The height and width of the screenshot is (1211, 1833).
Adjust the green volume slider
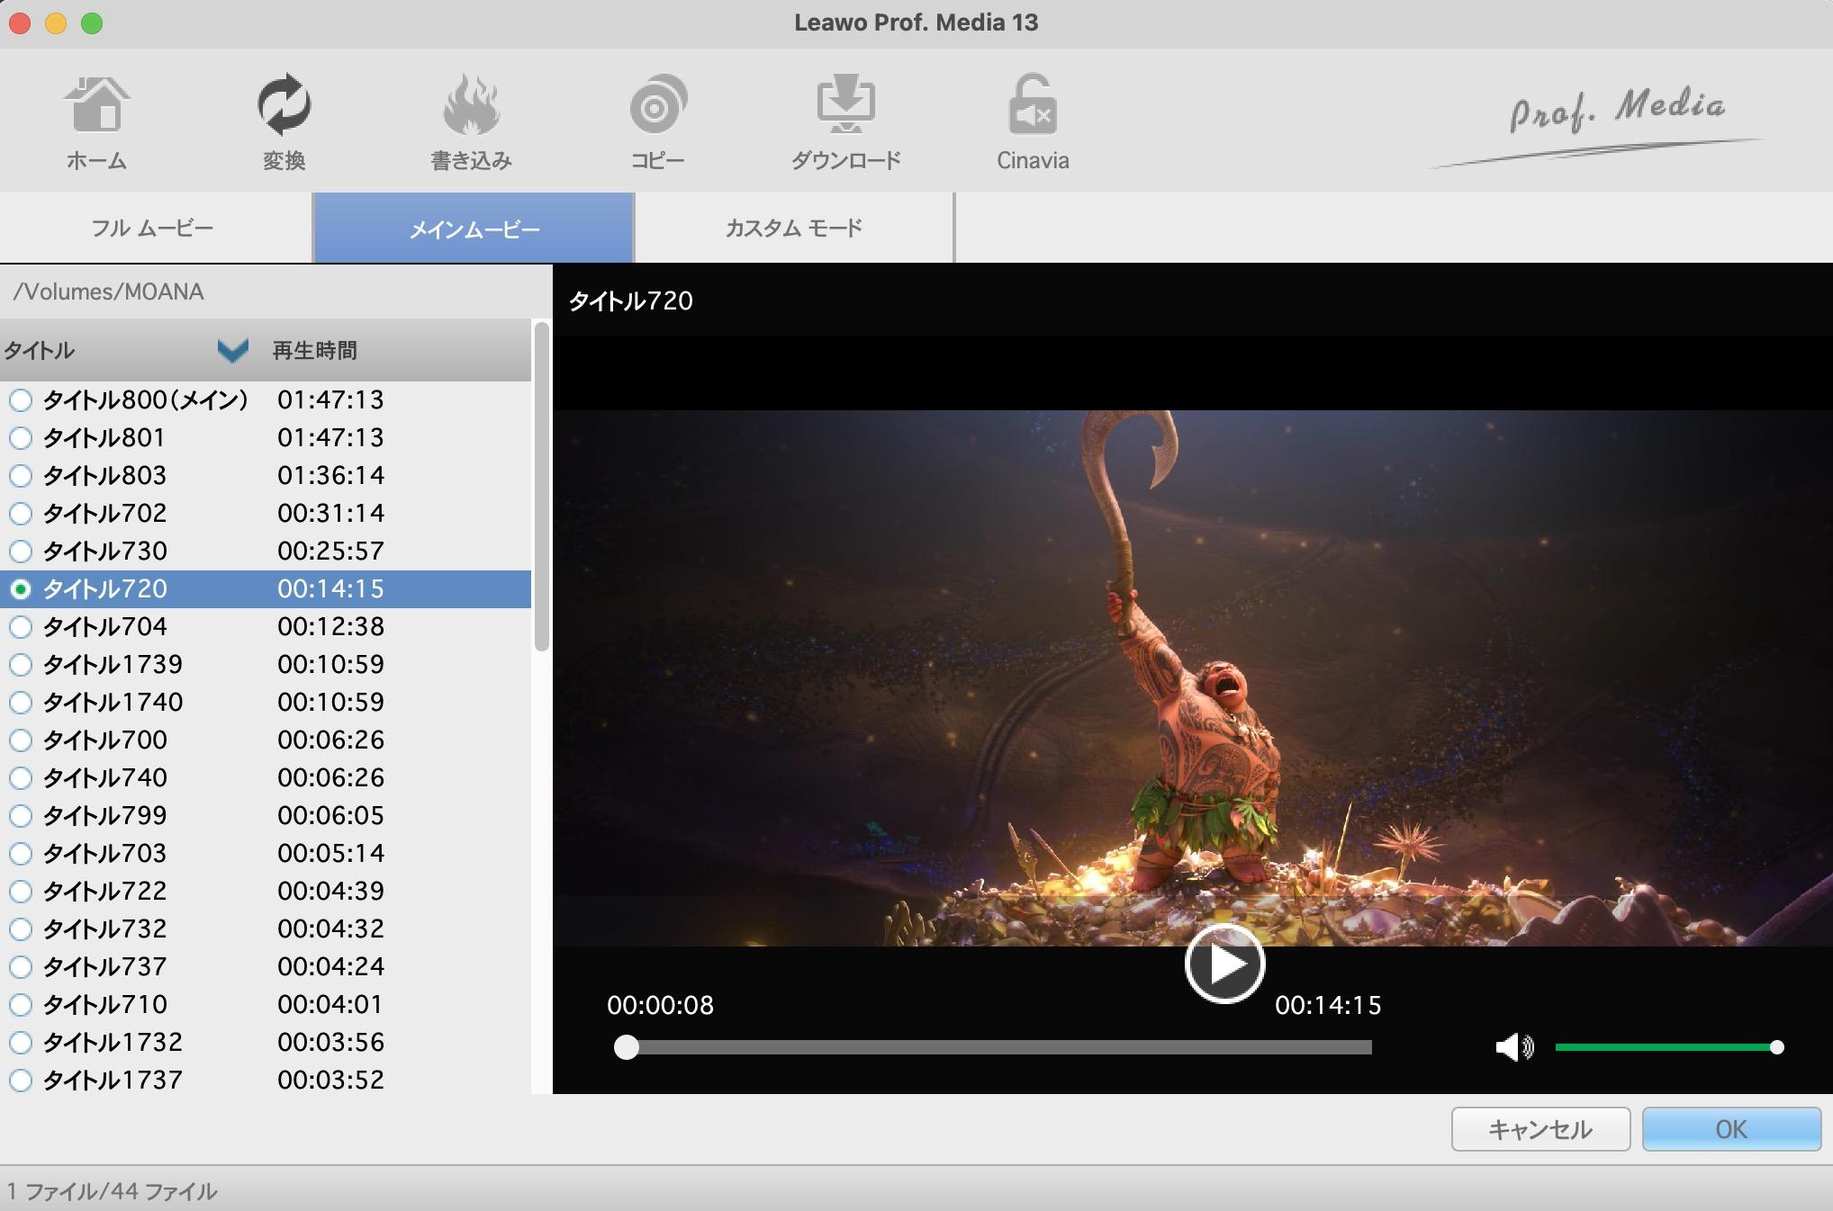(x=1668, y=1047)
